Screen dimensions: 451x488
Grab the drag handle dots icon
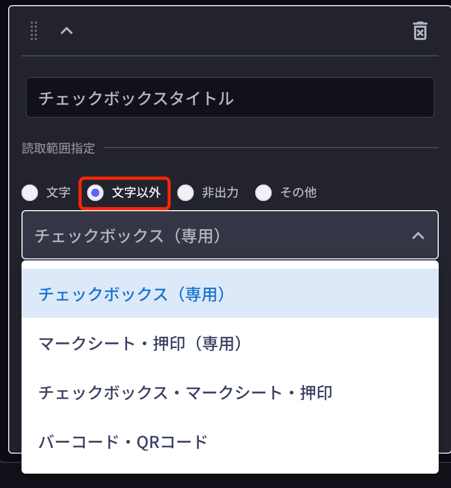34,31
